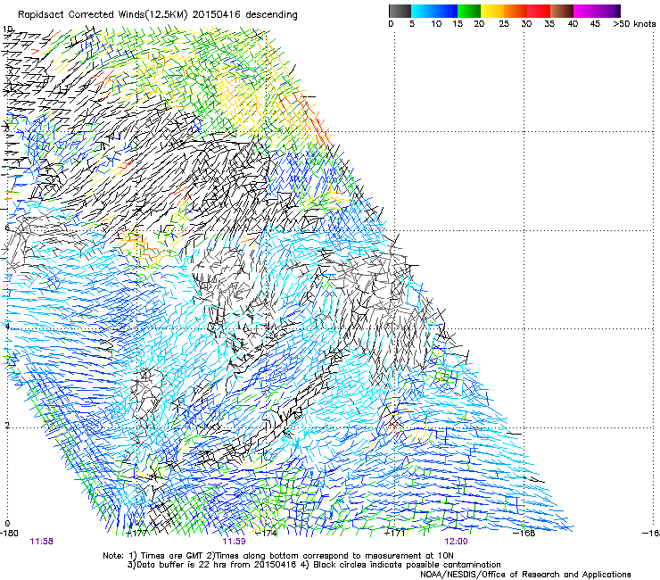Click the latitude 10 axis label

tap(7, 29)
